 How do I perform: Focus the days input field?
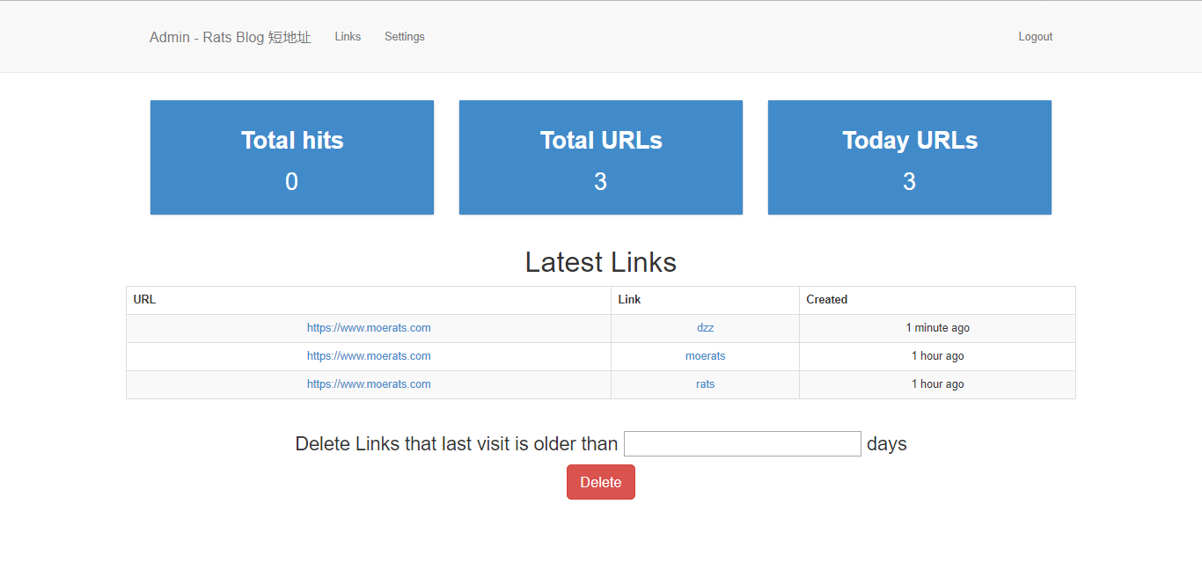(743, 444)
